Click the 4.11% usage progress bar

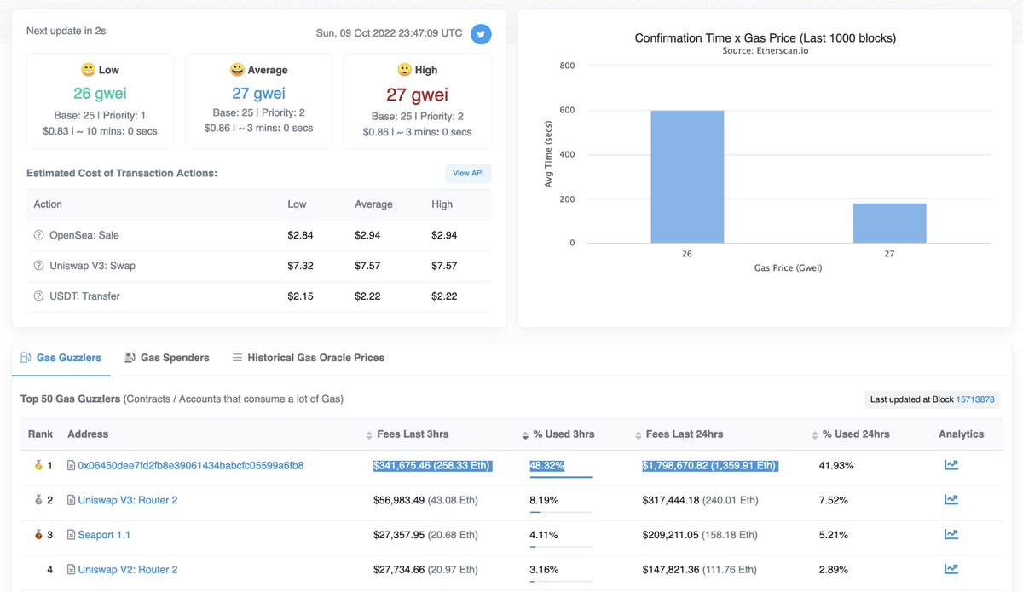pos(561,547)
